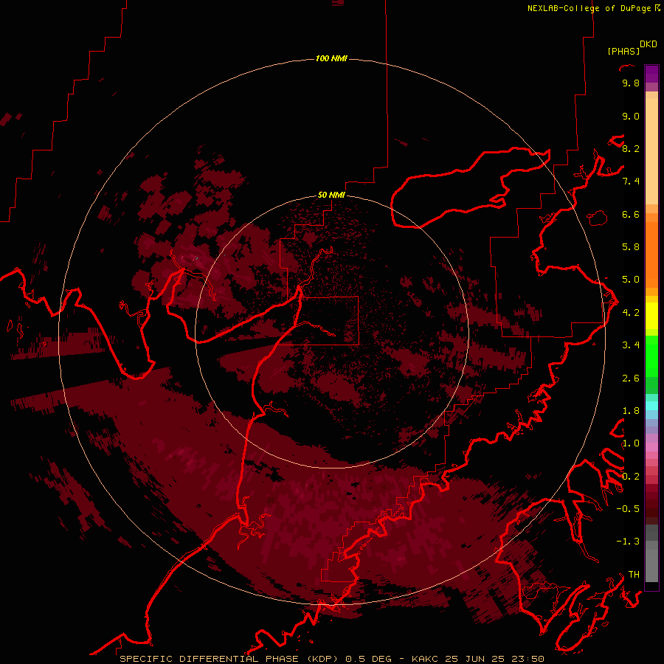Click the 25 JUN 25 date text

476,659
